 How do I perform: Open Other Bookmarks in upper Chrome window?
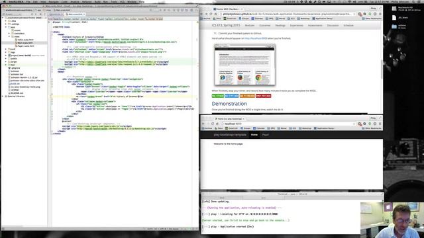point(372,19)
